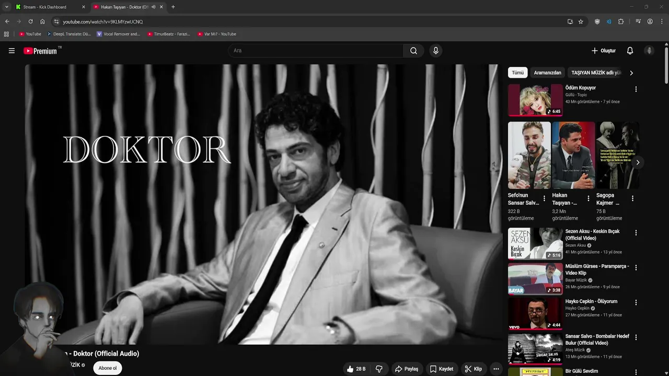Viewport: 669px width, 376px height.
Task: Close the Kick Dashboard tab
Action: pyautogui.click(x=83, y=7)
